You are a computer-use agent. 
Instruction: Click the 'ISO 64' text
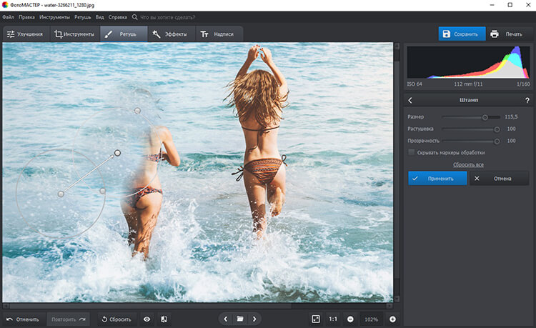[x=415, y=84]
